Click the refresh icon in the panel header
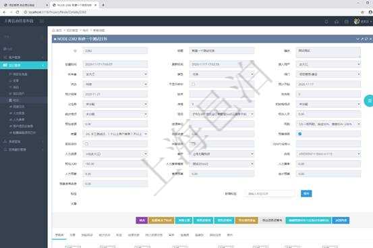Image resolution: width=373 pixels, height=248 pixels. coord(366,39)
